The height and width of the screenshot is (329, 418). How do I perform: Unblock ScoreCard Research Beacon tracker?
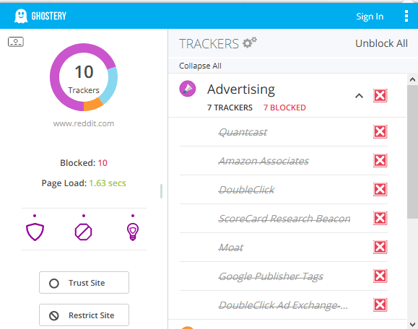[380, 218]
